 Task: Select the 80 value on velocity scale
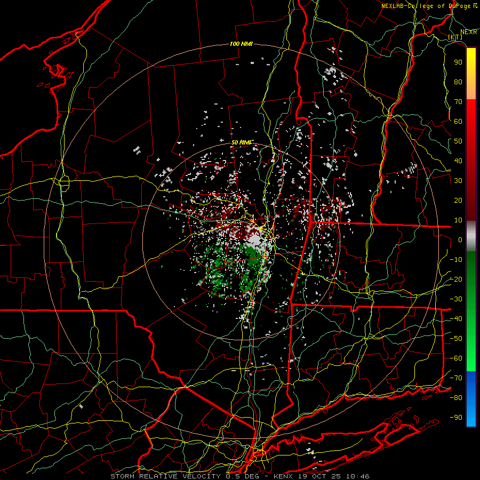(x=458, y=82)
